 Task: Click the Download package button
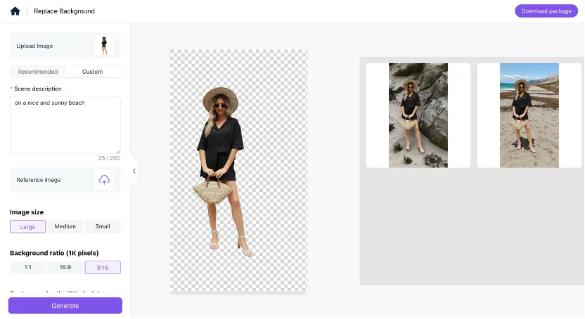(x=546, y=11)
